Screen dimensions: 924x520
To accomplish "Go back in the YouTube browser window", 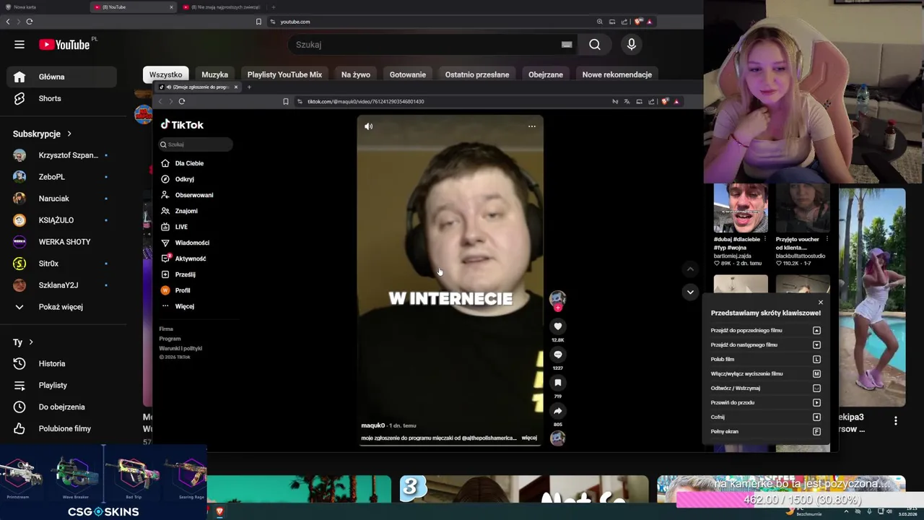I will [8, 22].
